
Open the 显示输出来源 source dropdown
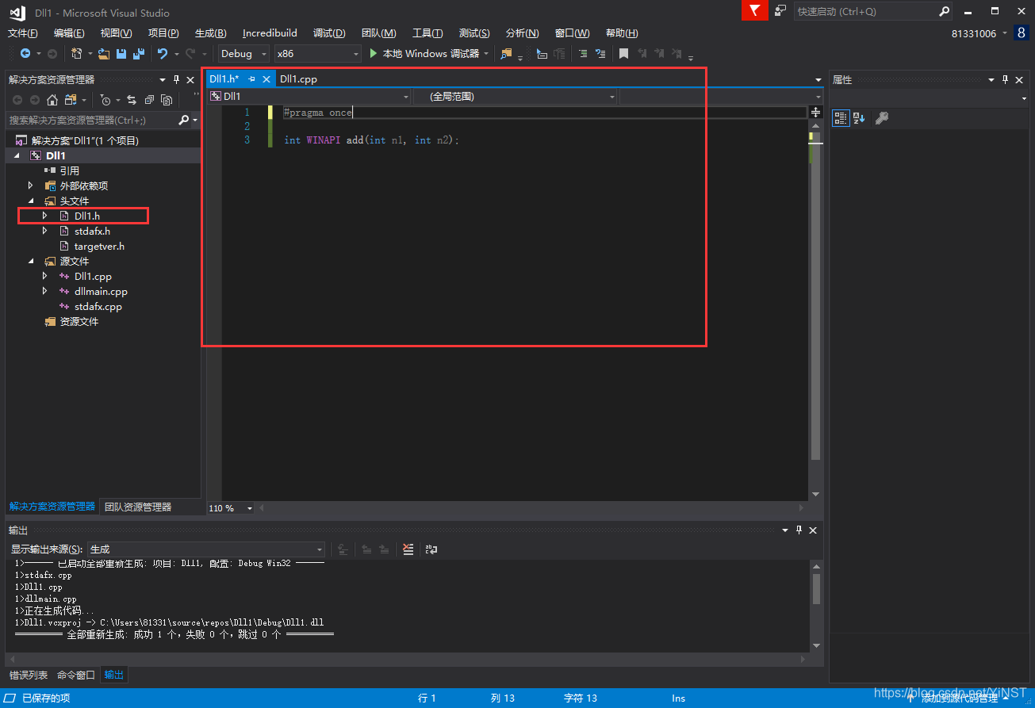pos(206,549)
